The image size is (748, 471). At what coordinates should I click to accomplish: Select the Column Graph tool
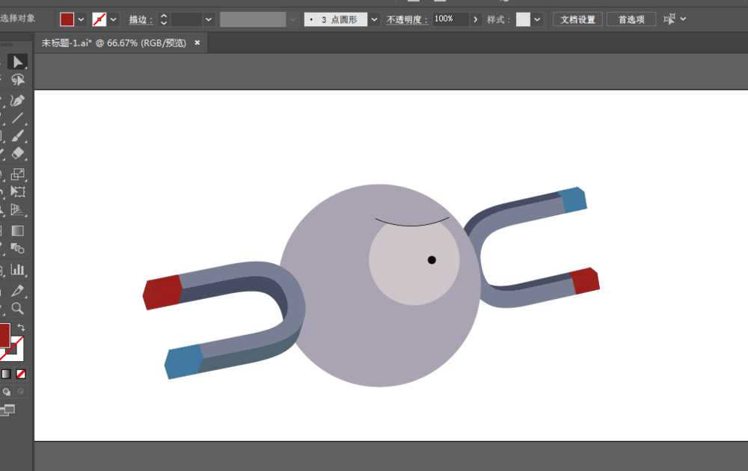tap(18, 269)
